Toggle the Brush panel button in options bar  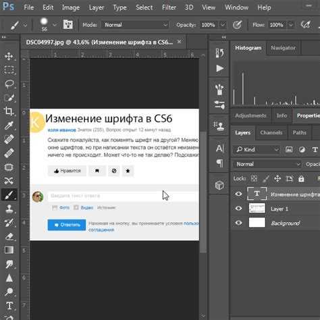68,24
